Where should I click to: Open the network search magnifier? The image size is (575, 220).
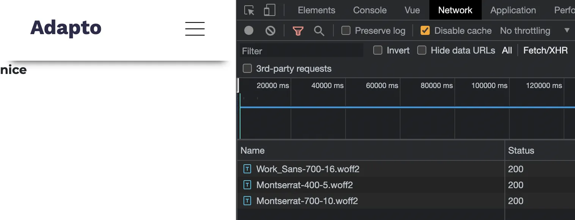coord(319,31)
